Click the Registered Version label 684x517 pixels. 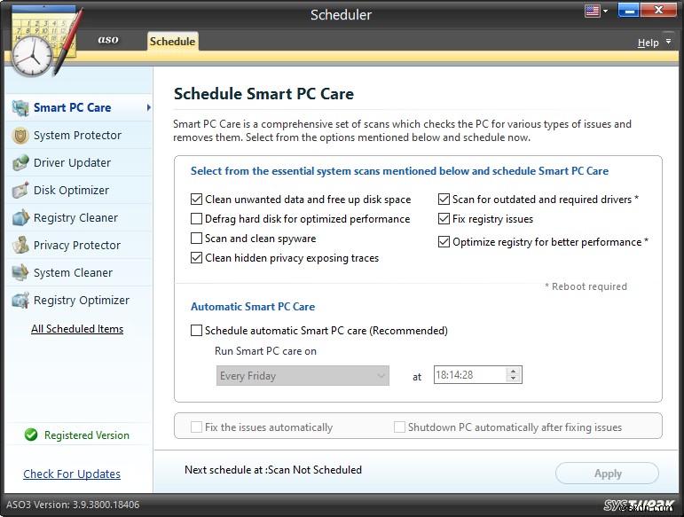tap(87, 435)
